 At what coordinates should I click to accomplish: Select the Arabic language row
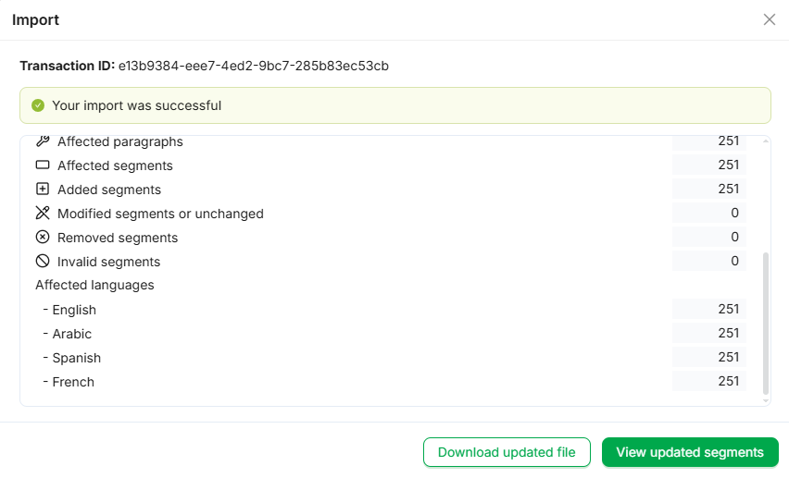[72, 334]
